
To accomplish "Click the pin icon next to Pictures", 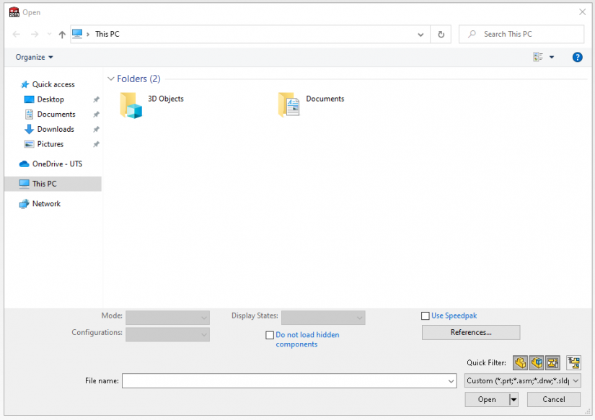I will (97, 144).
